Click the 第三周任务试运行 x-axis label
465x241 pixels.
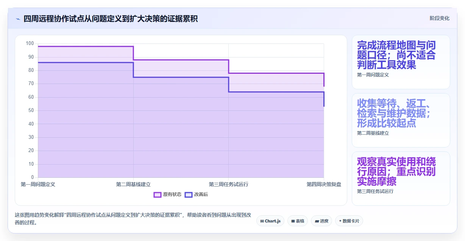(228, 184)
